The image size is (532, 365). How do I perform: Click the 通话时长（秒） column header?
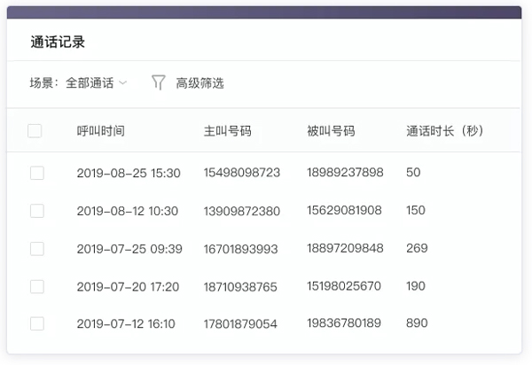(x=443, y=131)
